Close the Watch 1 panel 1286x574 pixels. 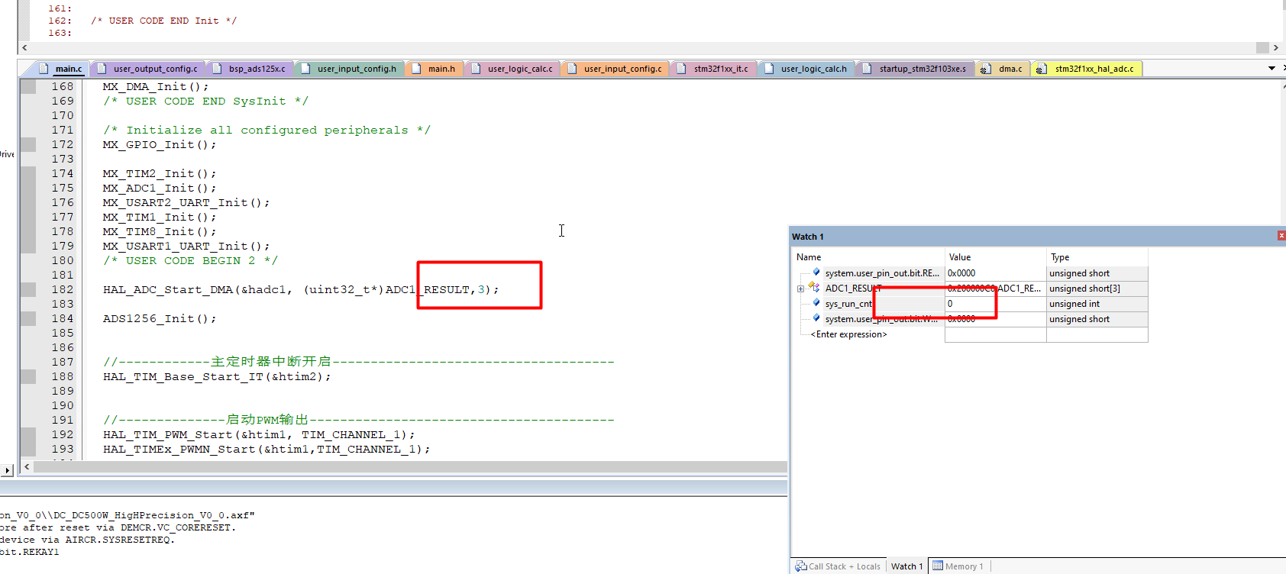click(x=1281, y=236)
